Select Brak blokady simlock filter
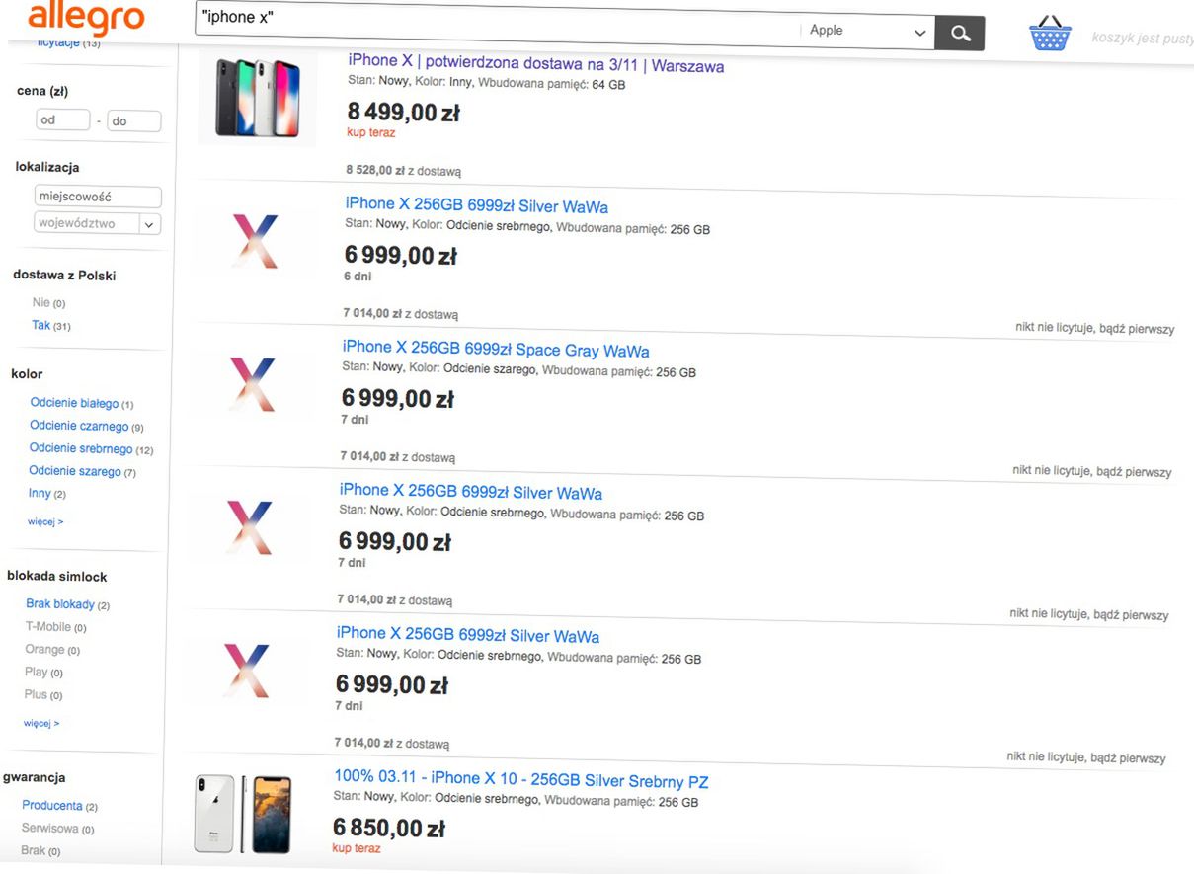1194x874 pixels. (60, 604)
